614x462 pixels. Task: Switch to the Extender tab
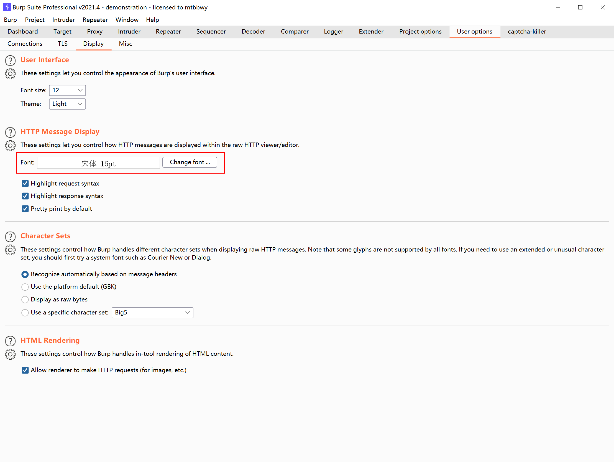point(371,32)
